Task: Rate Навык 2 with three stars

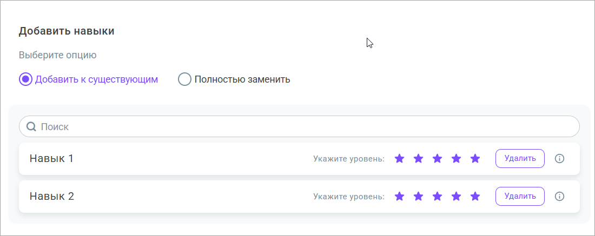Action: (x=437, y=197)
